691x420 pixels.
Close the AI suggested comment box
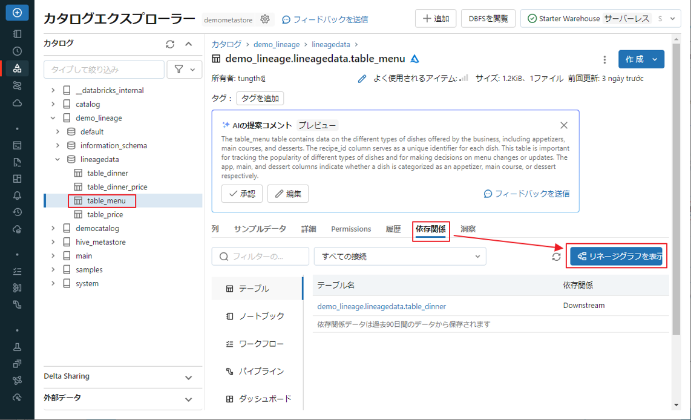[563, 125]
